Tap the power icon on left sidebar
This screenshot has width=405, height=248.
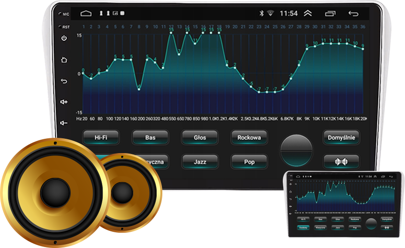coord(64,38)
